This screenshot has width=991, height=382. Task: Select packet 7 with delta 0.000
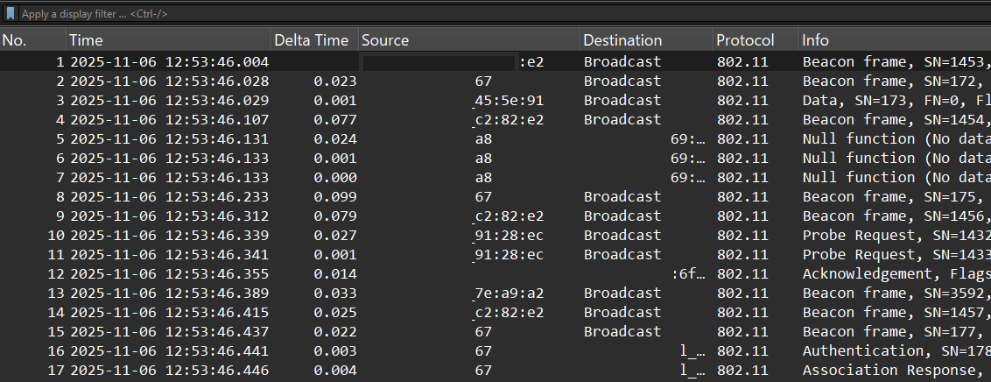pos(495,178)
